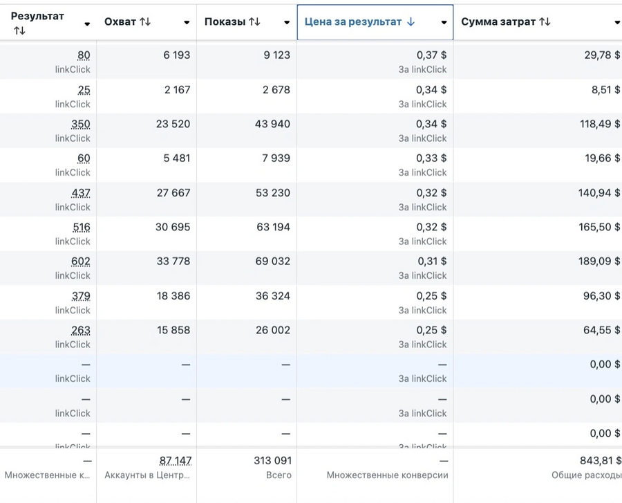The height and width of the screenshot is (503, 622).
Task: Toggle Цена за результат descending sort arrow
Action: (x=411, y=22)
